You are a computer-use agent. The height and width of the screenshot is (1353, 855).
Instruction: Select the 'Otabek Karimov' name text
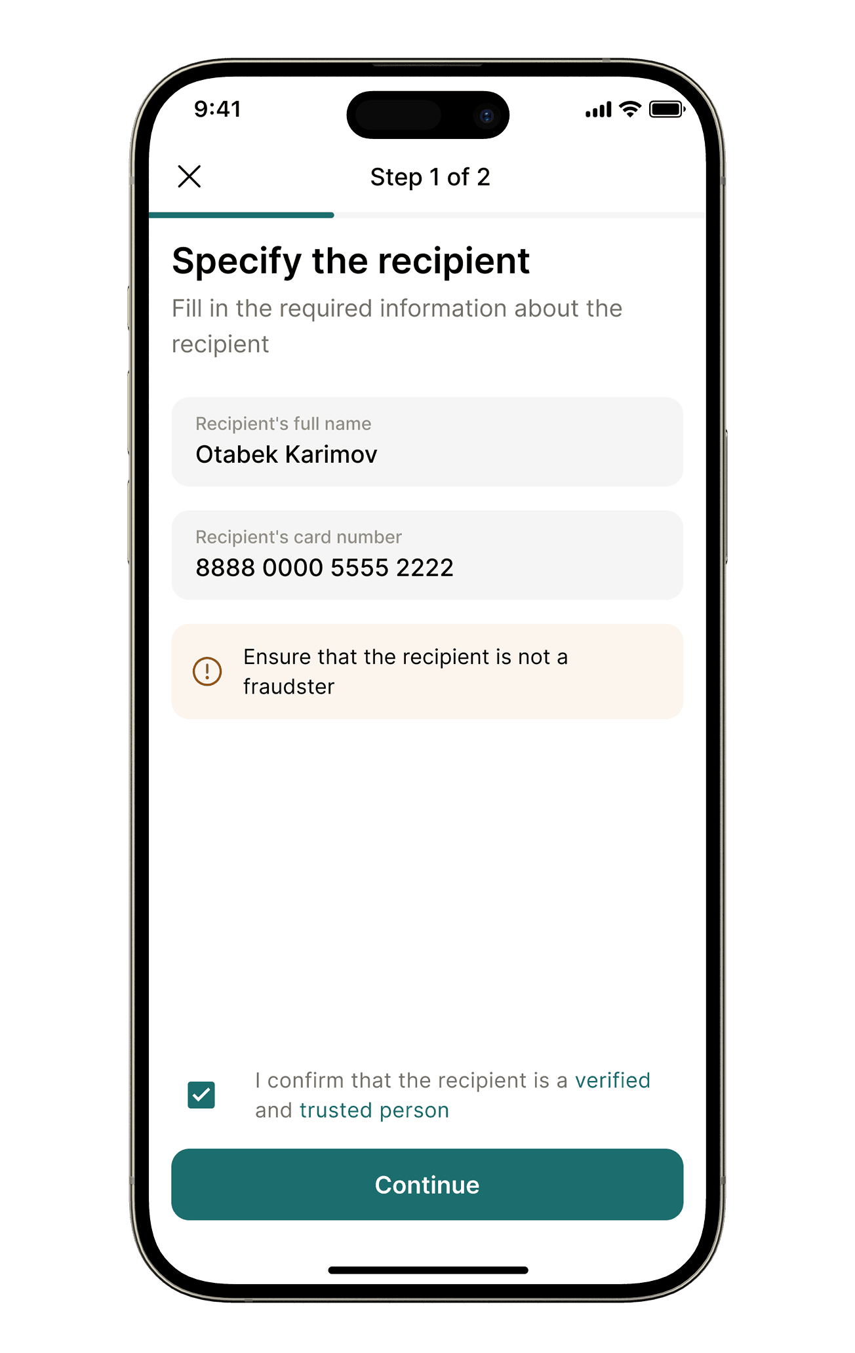point(287,454)
